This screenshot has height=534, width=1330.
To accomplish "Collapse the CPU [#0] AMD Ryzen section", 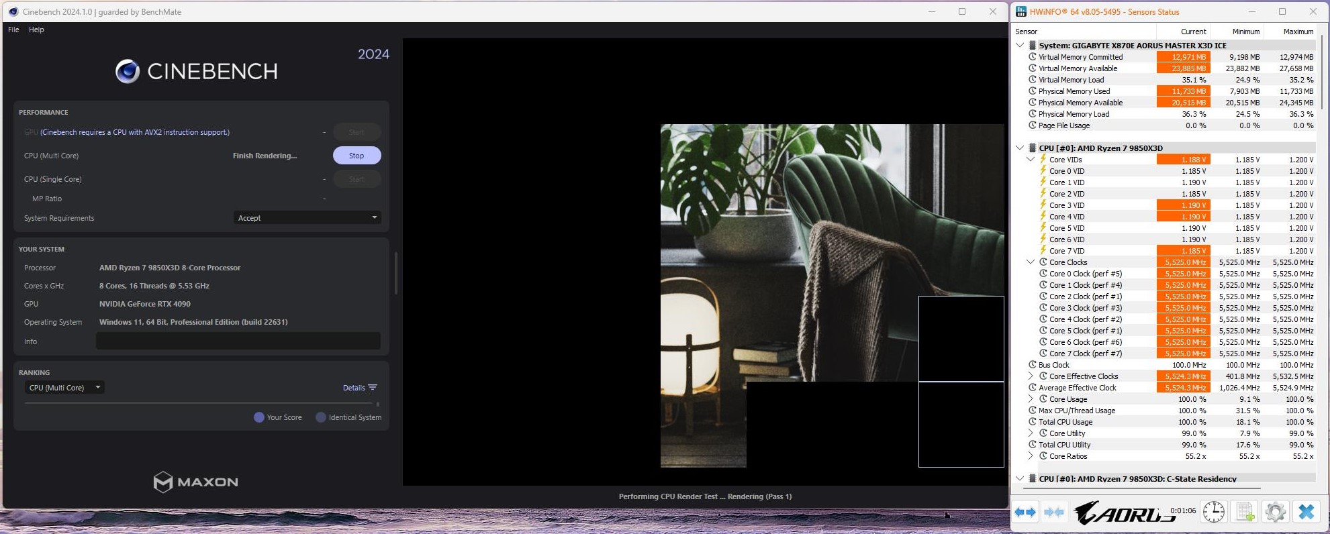I will tap(1020, 148).
